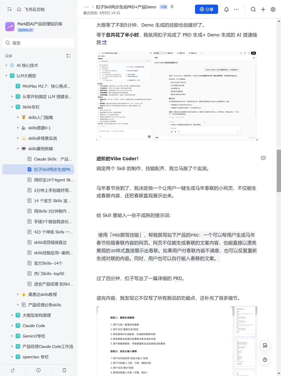Click the blue 分享 button

pyautogui.click(x=206, y=9)
